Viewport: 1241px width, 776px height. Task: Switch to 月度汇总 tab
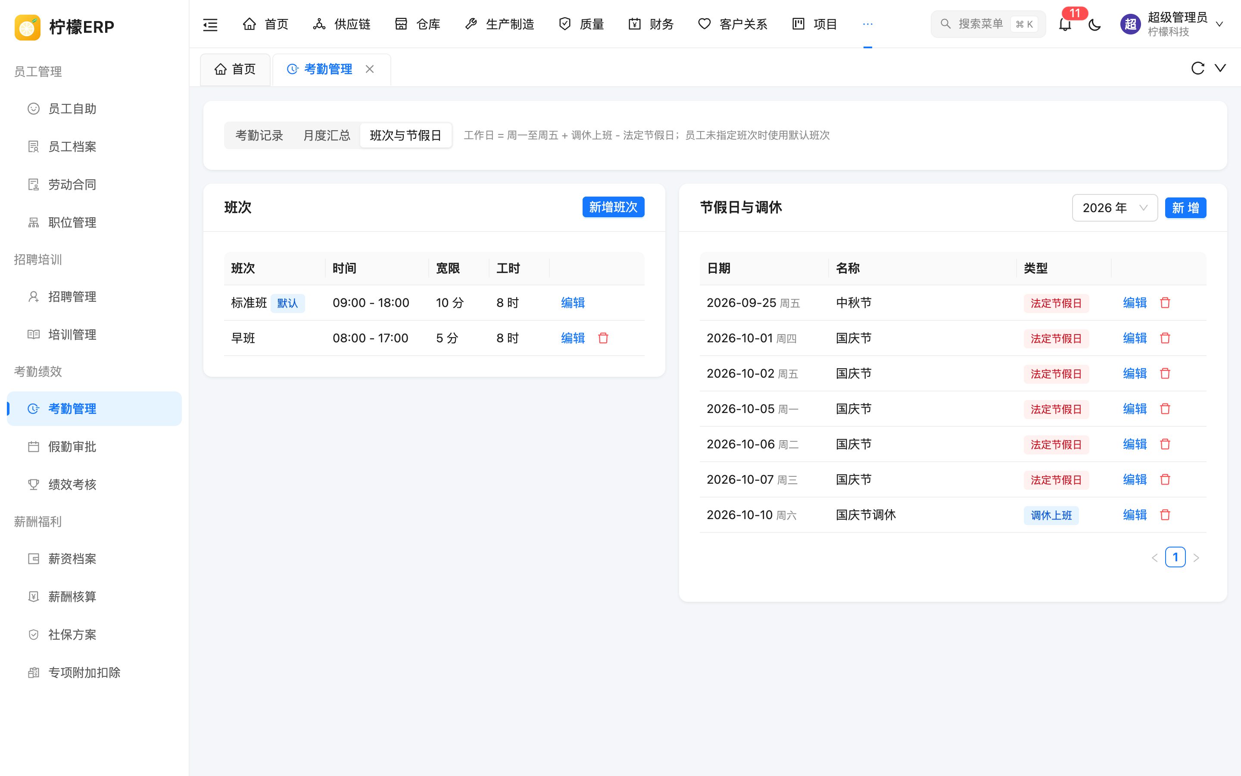[x=327, y=135]
